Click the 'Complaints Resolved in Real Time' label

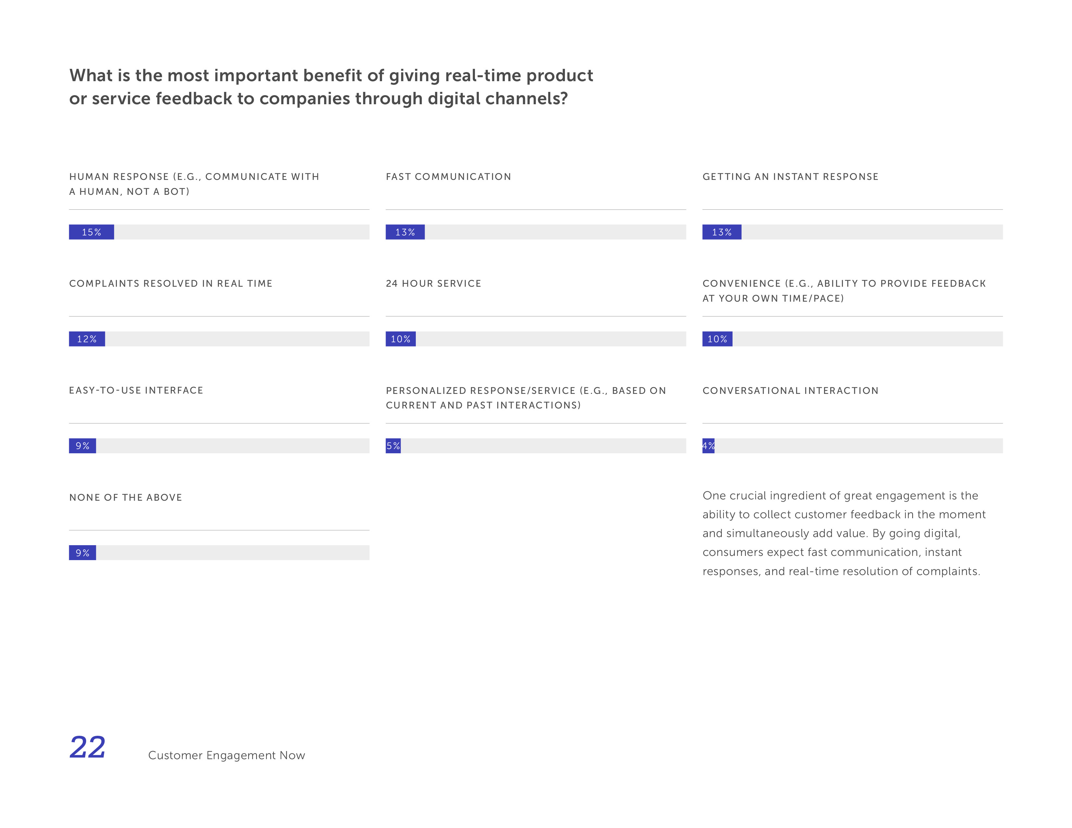[x=170, y=283]
